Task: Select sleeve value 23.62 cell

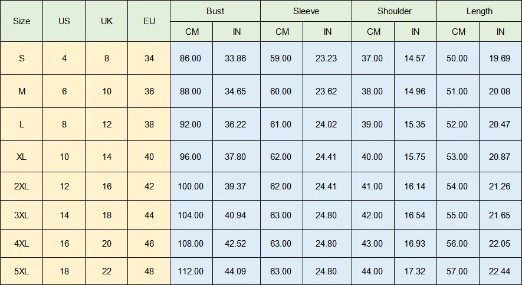Action: tap(327, 91)
